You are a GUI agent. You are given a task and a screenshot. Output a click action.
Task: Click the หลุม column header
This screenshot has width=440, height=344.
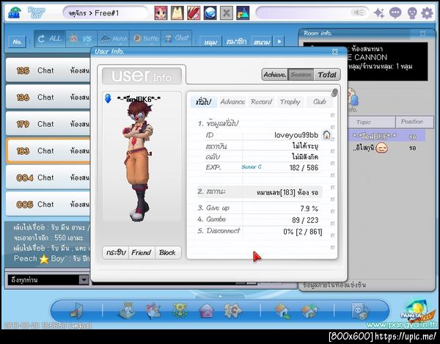point(210,42)
